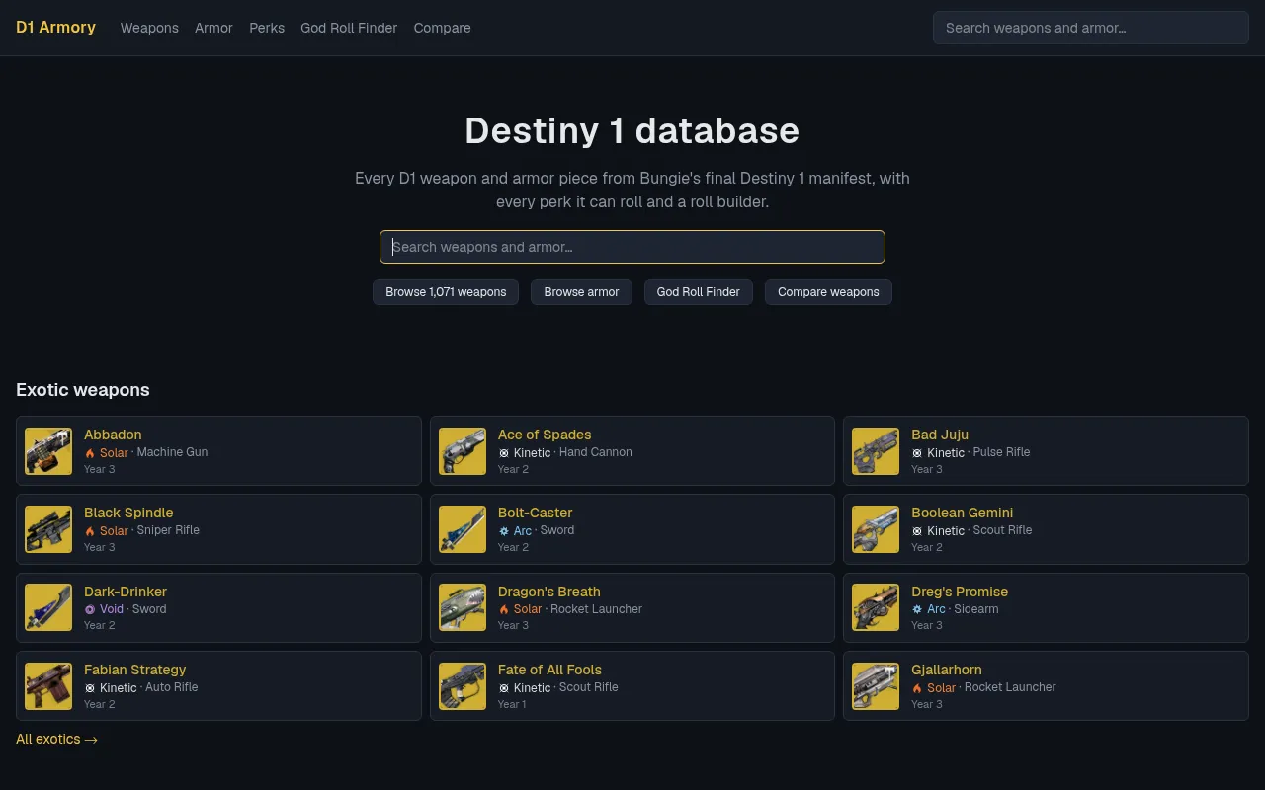The width and height of the screenshot is (1265, 790).
Task: Open the Ace of Spades weapon icon
Action: tap(463, 451)
